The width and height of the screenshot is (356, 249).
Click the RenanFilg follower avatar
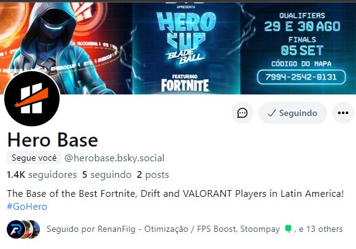point(16,229)
